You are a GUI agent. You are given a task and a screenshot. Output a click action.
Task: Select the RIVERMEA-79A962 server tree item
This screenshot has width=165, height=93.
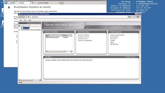point(32,30)
